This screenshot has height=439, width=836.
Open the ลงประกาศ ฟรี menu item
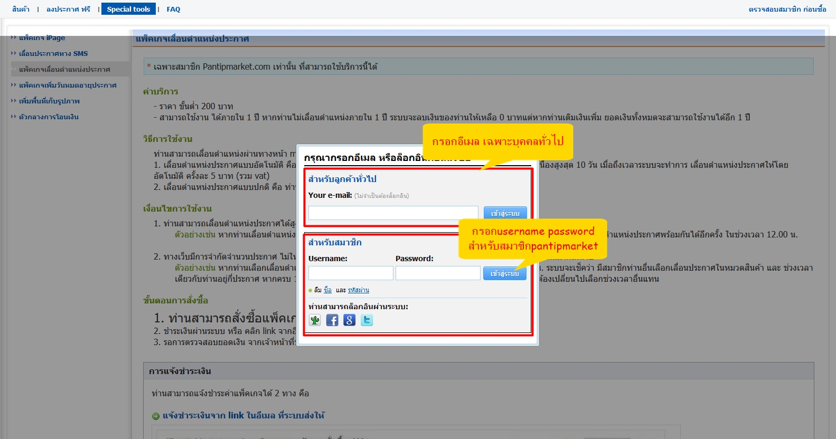pyautogui.click(x=68, y=9)
